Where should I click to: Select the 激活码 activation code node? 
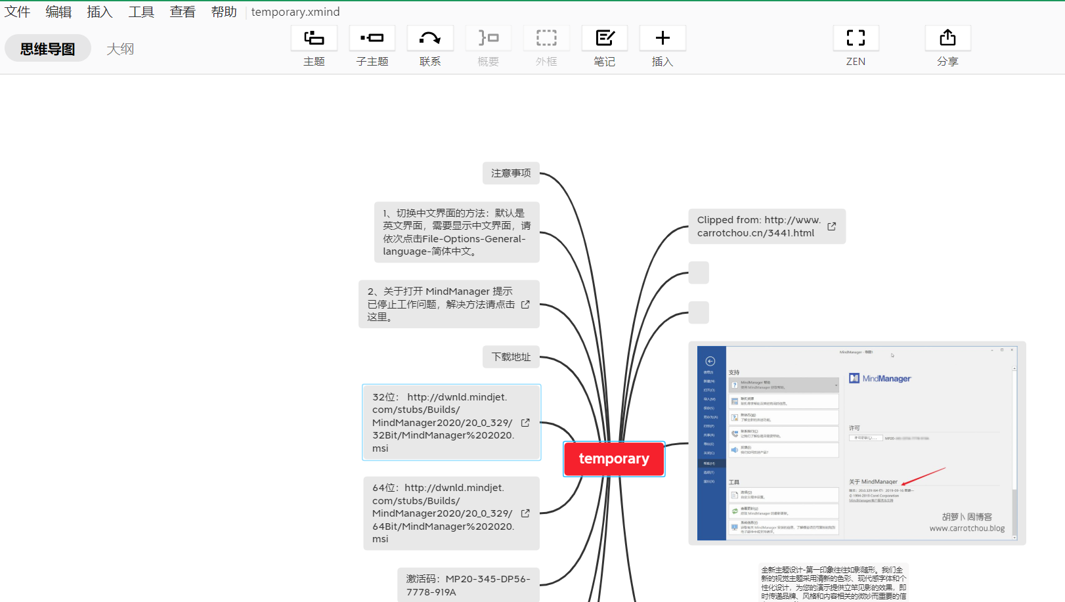click(468, 584)
